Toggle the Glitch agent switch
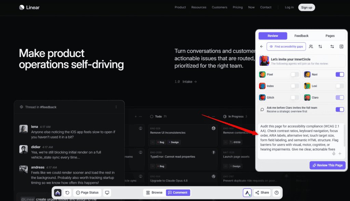The image size is (350, 201). pyautogui.click(x=295, y=98)
